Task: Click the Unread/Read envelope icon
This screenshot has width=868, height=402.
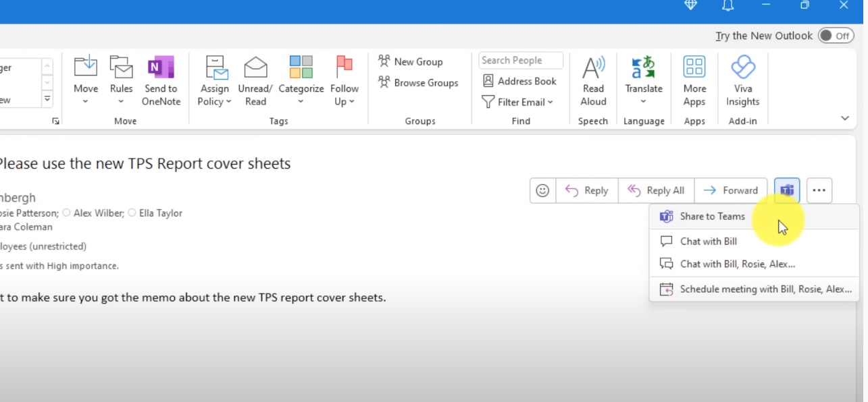Action: (255, 68)
